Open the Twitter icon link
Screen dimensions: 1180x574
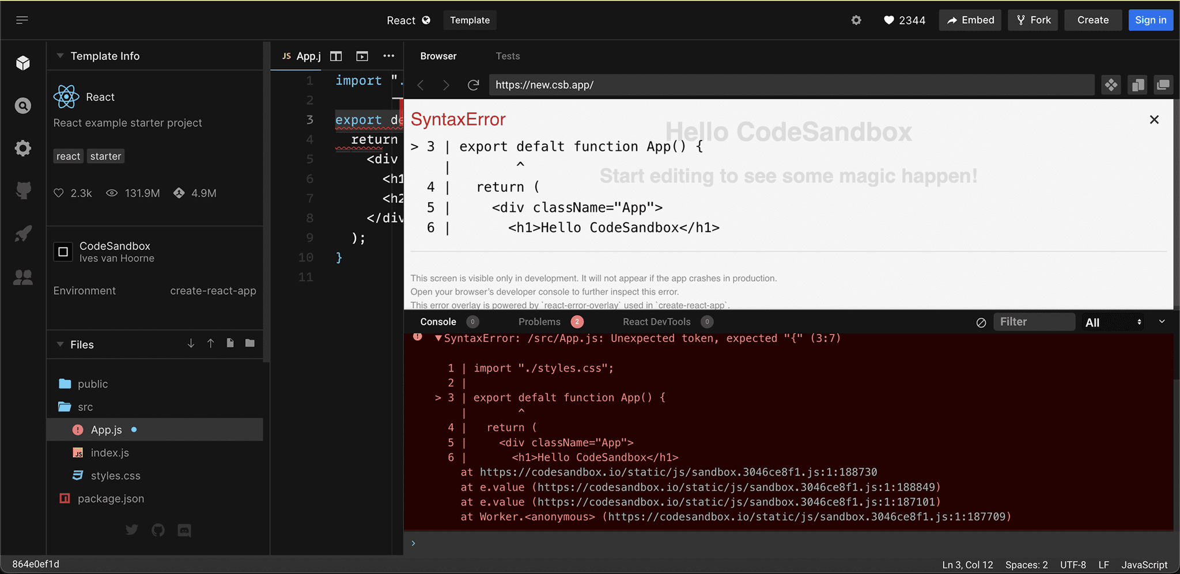click(x=132, y=530)
